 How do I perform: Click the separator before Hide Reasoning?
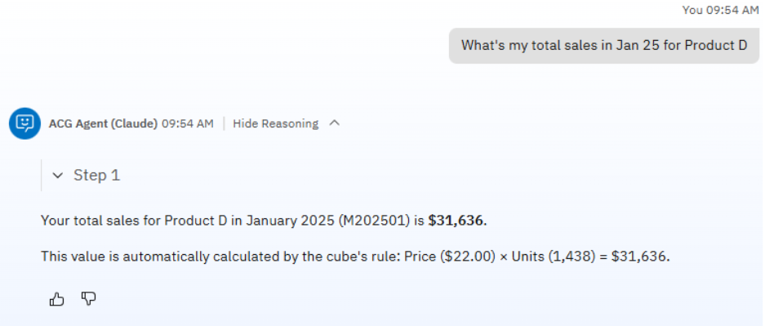(x=224, y=124)
